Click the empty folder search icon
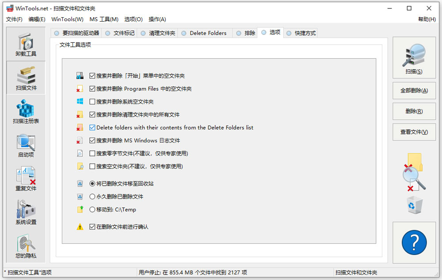 (80, 166)
